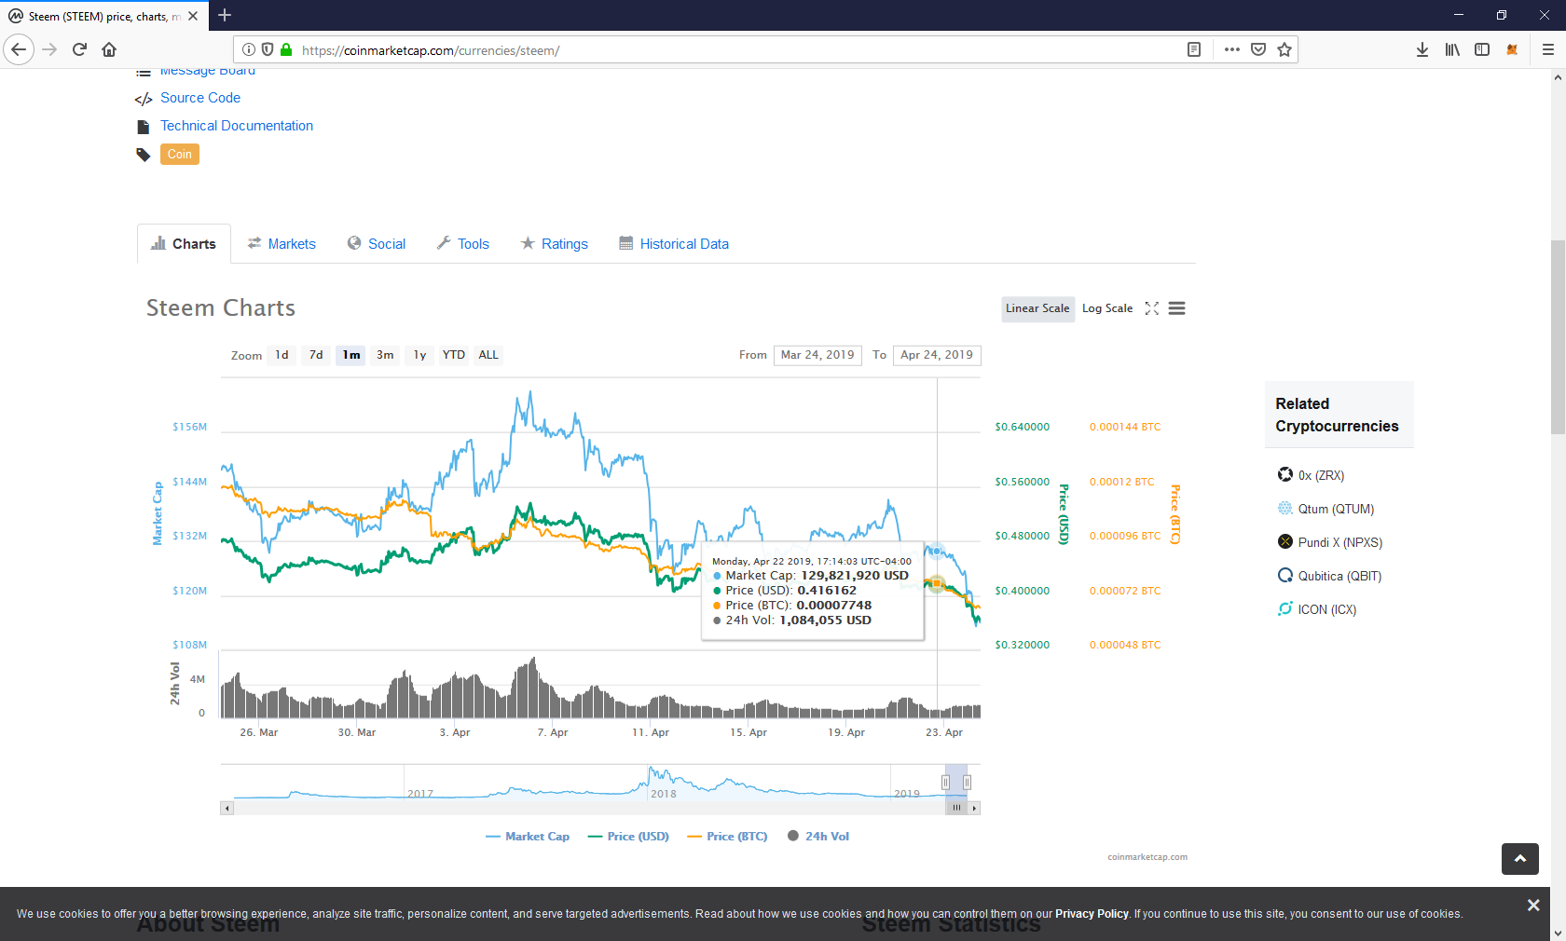The image size is (1566, 941).
Task: Set chart zoom to ALL
Action: click(488, 355)
